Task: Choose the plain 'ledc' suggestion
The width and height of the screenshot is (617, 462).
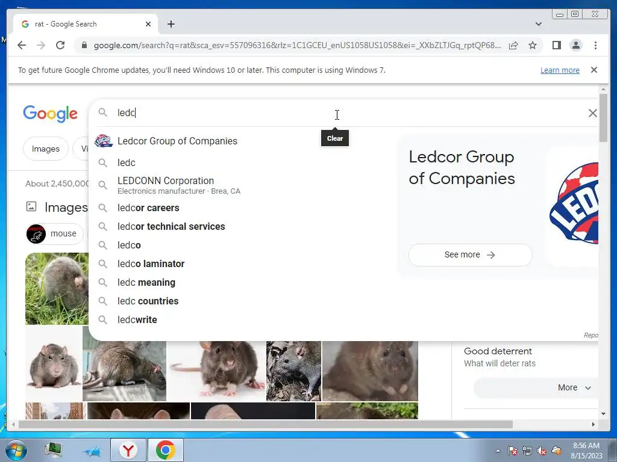Action: 242,162
